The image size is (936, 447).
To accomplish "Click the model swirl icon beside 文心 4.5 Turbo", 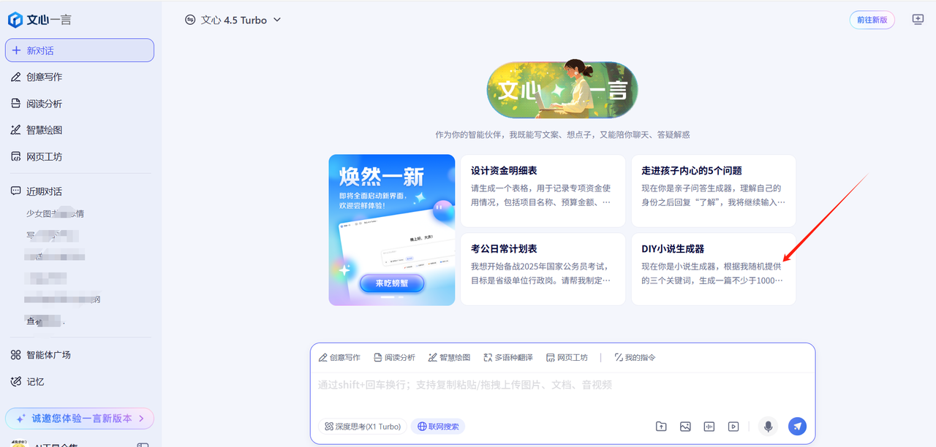I will coord(191,20).
